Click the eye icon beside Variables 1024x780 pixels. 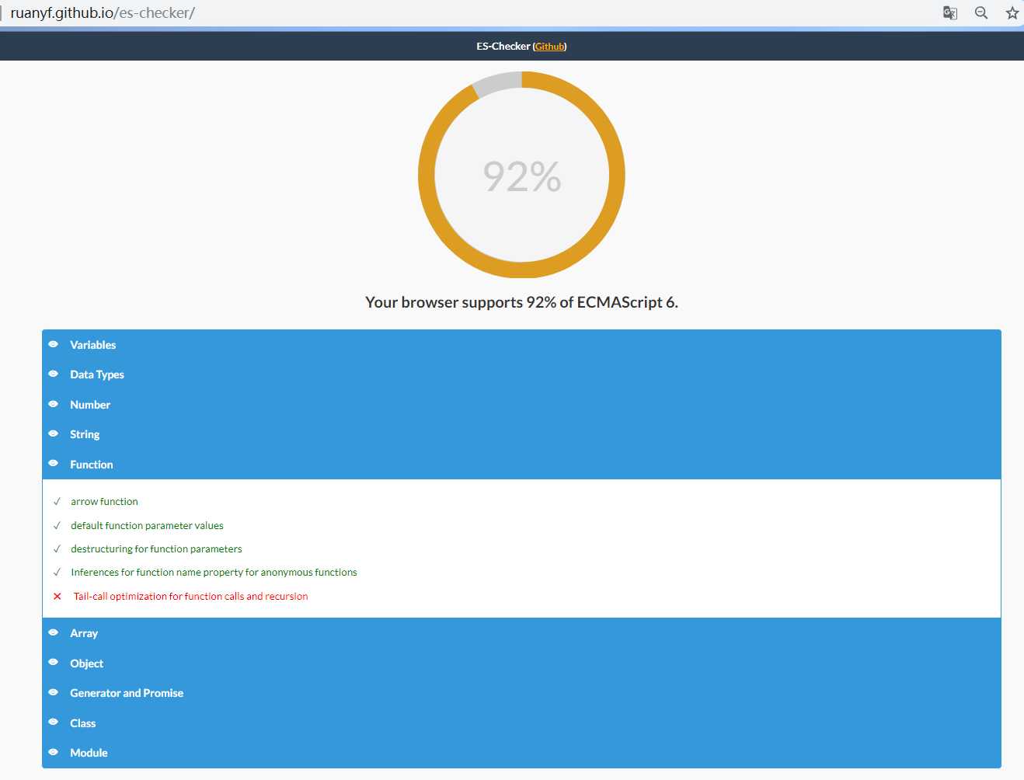tap(54, 344)
